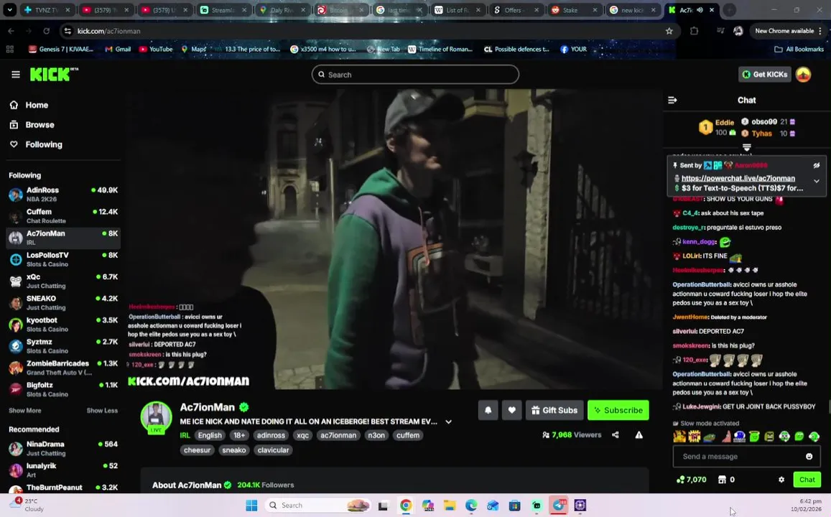Image resolution: width=831 pixels, height=517 pixels.
Task: Select the adinross tag
Action: (x=271, y=435)
